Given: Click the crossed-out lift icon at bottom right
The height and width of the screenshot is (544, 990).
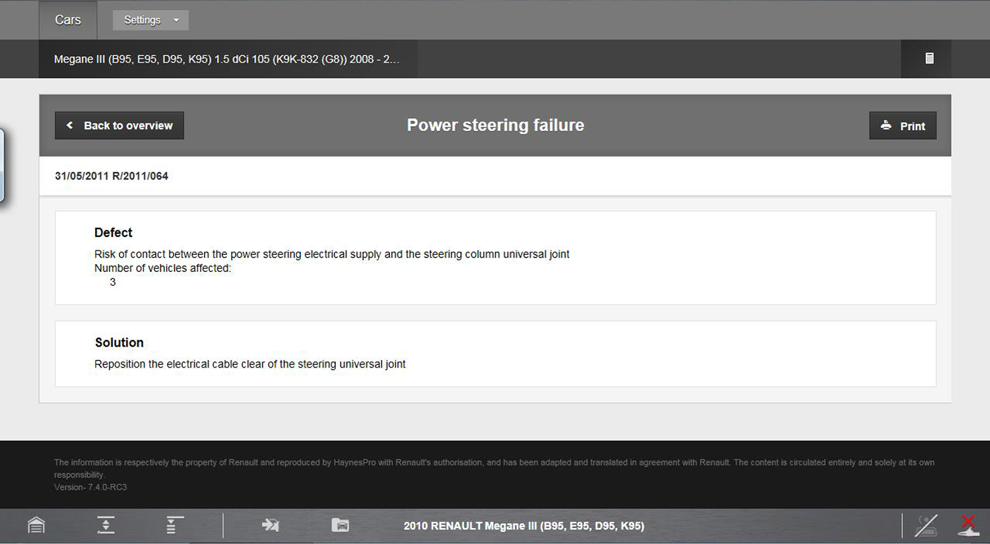Looking at the screenshot, I should pyautogui.click(x=926, y=526).
